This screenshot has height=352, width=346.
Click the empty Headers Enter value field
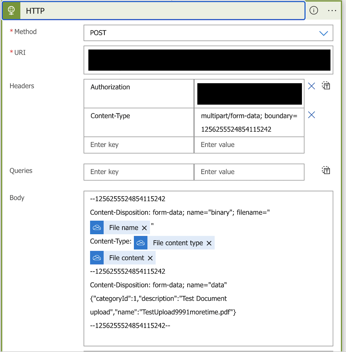[249, 145]
